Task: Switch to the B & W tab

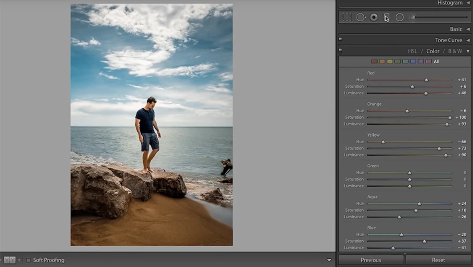Action: 455,51
